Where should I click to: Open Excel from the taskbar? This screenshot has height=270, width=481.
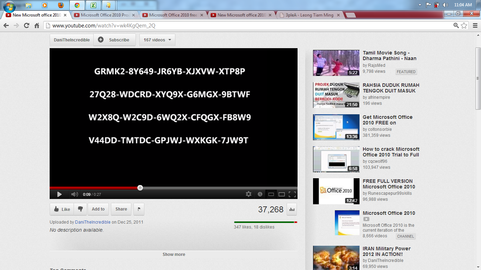click(93, 5)
